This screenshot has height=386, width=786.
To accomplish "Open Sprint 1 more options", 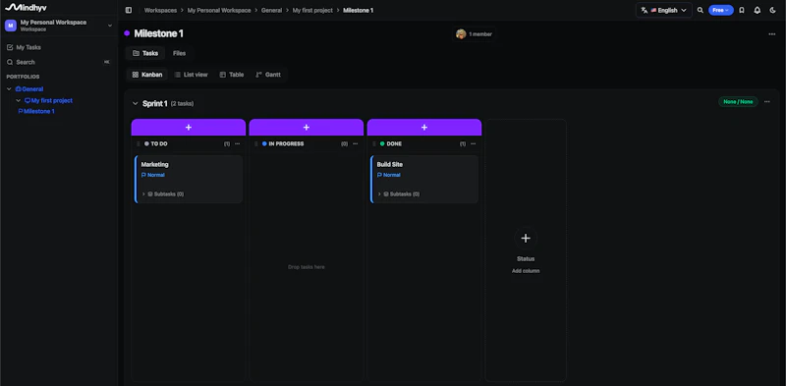I will pos(767,102).
